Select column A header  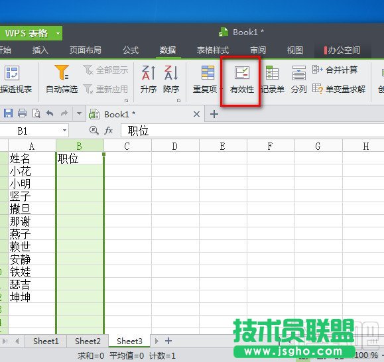click(x=32, y=146)
